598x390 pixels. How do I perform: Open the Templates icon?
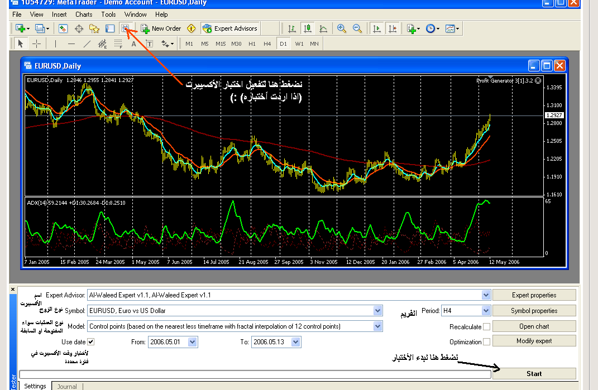(x=450, y=28)
